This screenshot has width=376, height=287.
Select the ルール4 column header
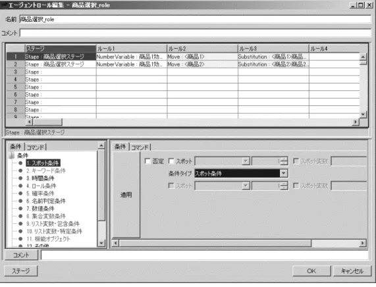335,49
